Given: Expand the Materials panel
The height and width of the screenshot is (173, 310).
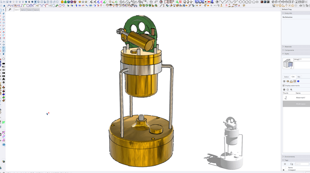Looking at the screenshot, I should (283, 47).
